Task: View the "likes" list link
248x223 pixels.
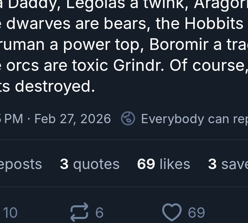Action: click(x=163, y=164)
